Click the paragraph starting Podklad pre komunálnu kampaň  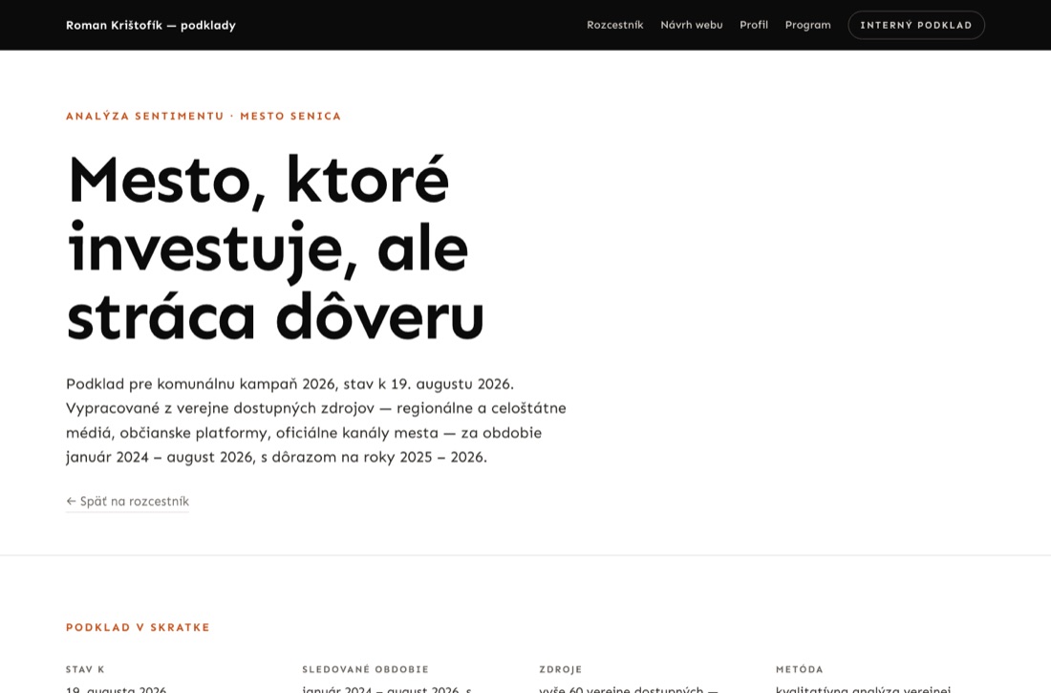click(316, 420)
